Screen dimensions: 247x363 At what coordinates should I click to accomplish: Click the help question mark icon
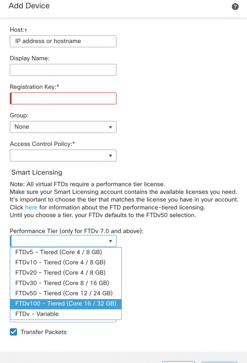click(235, 7)
